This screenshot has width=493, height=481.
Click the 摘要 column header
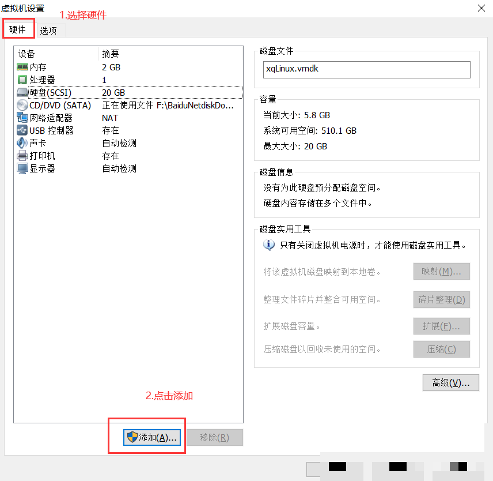point(170,54)
